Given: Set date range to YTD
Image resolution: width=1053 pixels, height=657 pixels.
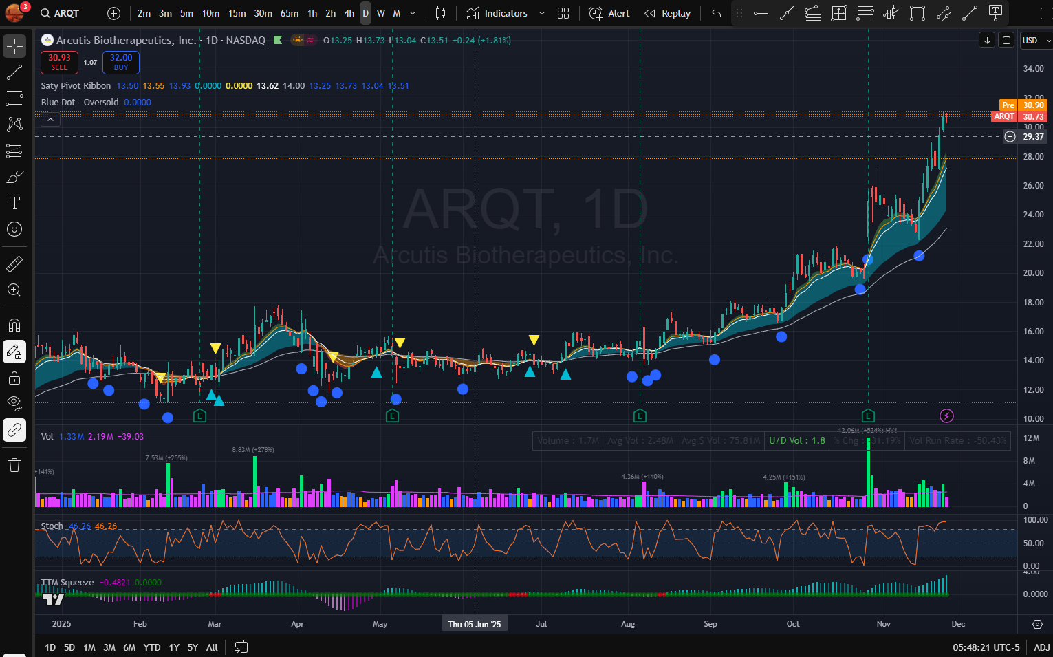Looking at the screenshot, I should (x=152, y=647).
